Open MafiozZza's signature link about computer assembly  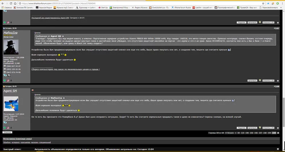[x=66, y=69]
